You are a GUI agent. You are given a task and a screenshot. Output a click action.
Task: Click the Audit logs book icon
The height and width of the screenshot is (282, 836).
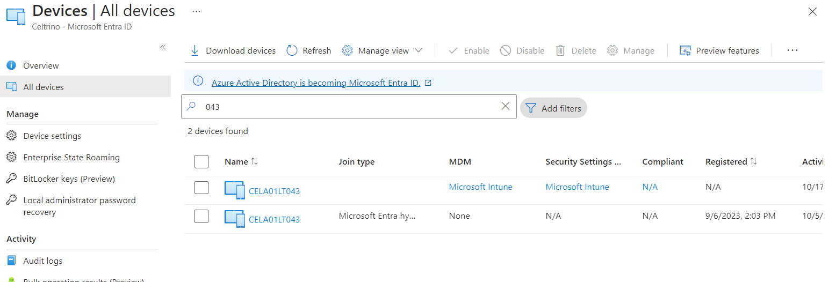[11, 261]
